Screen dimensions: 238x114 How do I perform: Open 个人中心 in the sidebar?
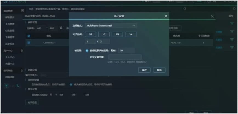coord(10,57)
